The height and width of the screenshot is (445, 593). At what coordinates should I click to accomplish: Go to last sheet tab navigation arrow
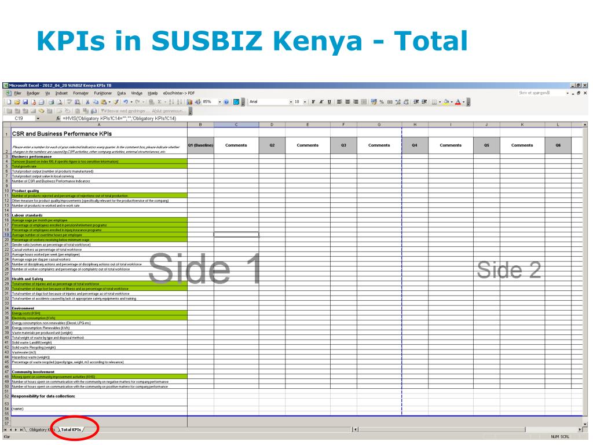[21, 429]
